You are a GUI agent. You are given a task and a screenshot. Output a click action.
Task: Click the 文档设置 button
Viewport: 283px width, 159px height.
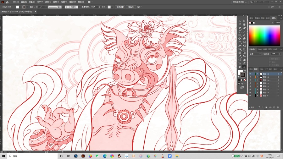coord(120,7)
